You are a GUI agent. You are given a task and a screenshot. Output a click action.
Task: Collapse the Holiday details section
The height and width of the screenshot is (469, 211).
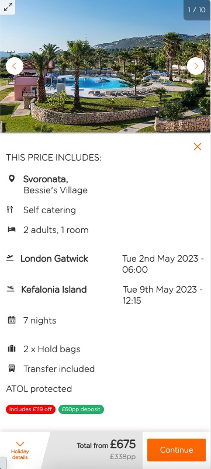[x=20, y=450]
